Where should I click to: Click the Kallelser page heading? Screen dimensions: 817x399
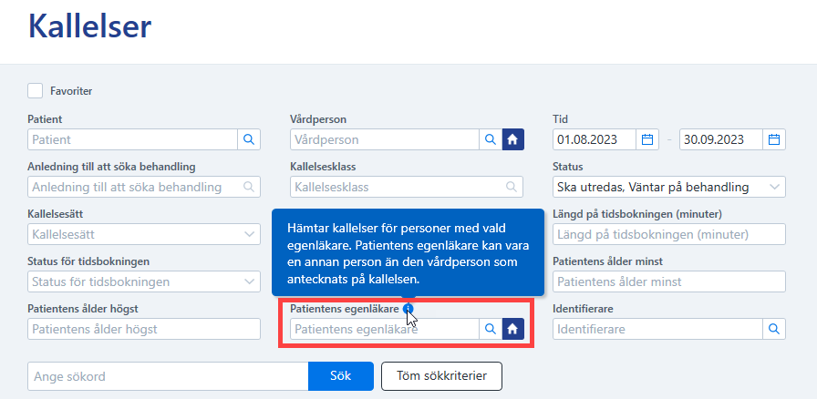89,26
